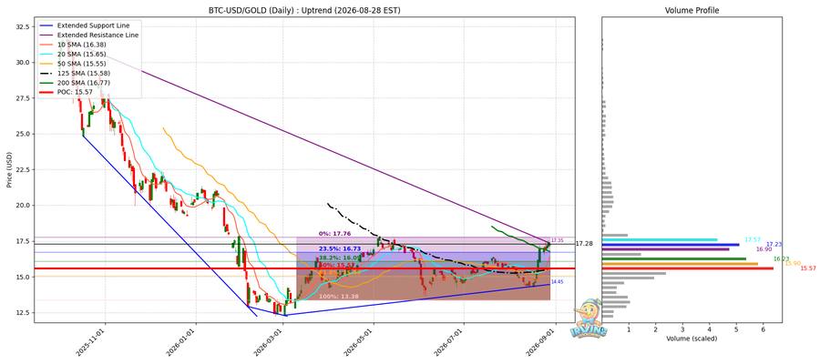Click the red POC volume profile bar
The width and height of the screenshot is (820, 364).
click(688, 268)
